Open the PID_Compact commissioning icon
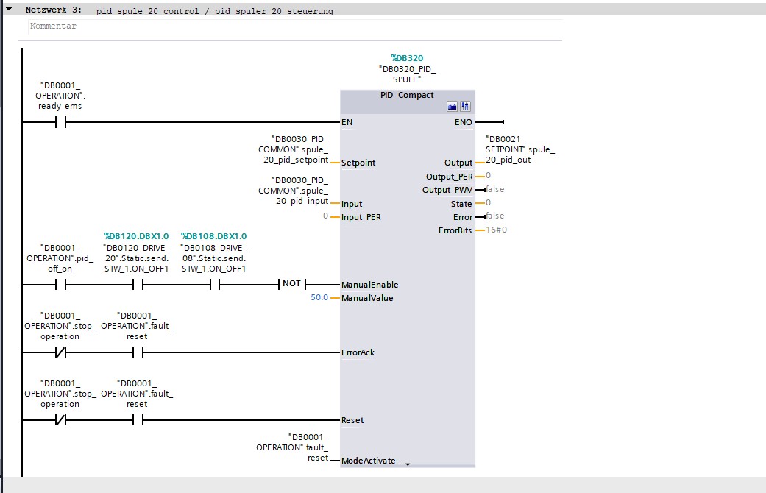 tap(465, 107)
